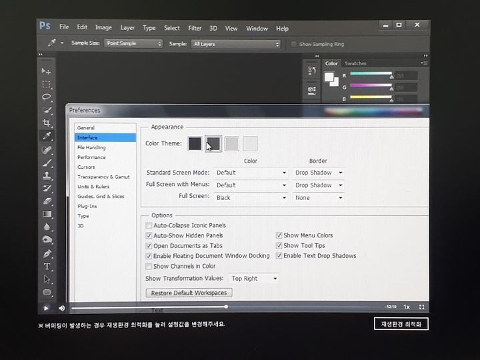
Task: Choose the darkest color theme swatch
Action: coord(195,143)
